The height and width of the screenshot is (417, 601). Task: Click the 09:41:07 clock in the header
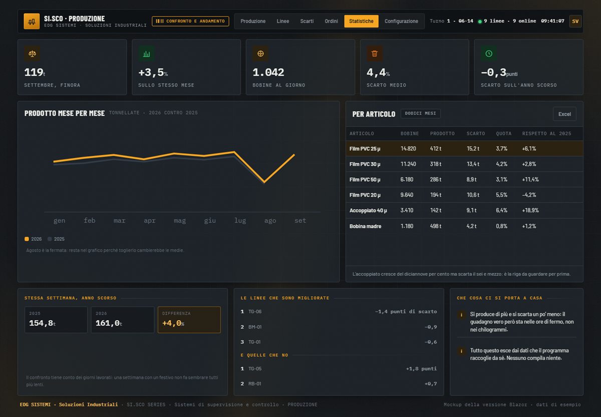pyautogui.click(x=552, y=21)
